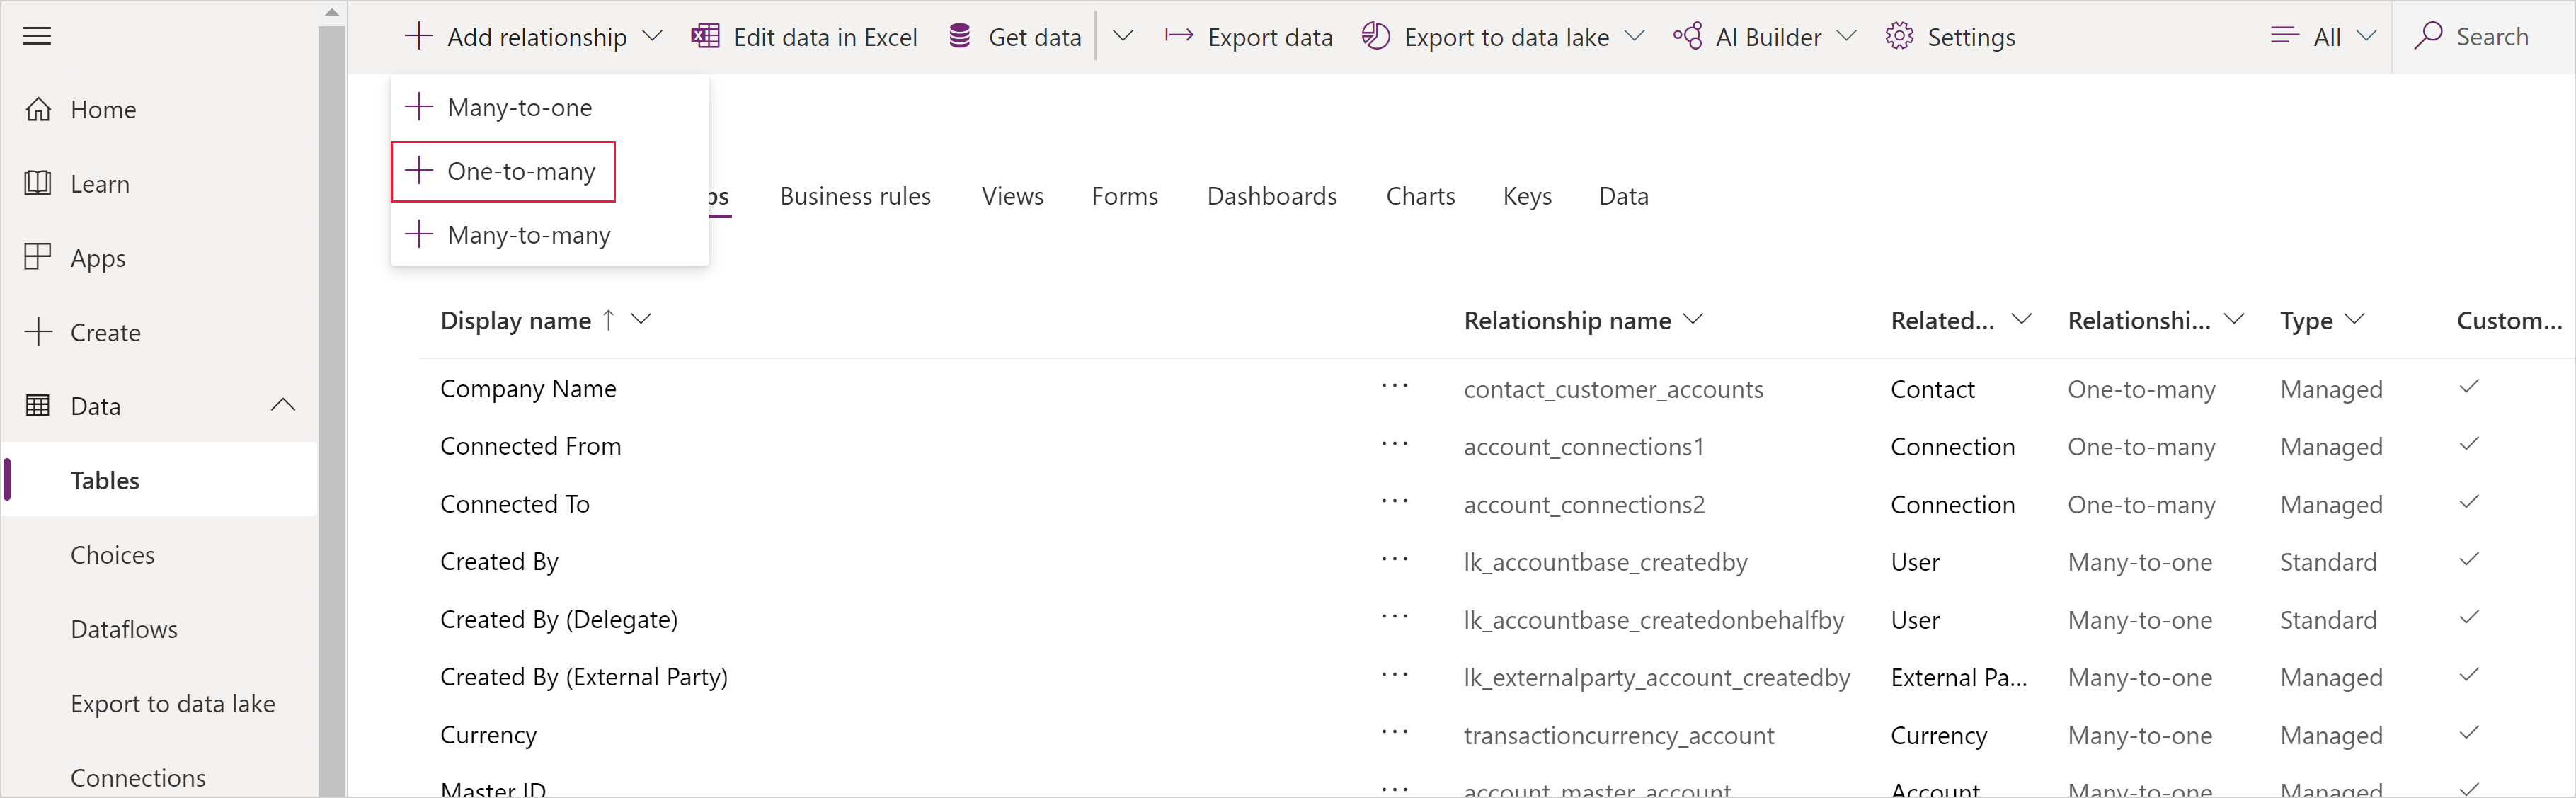Viewport: 2576px width, 798px height.
Task: Click the Settings gear icon
Action: [1898, 36]
